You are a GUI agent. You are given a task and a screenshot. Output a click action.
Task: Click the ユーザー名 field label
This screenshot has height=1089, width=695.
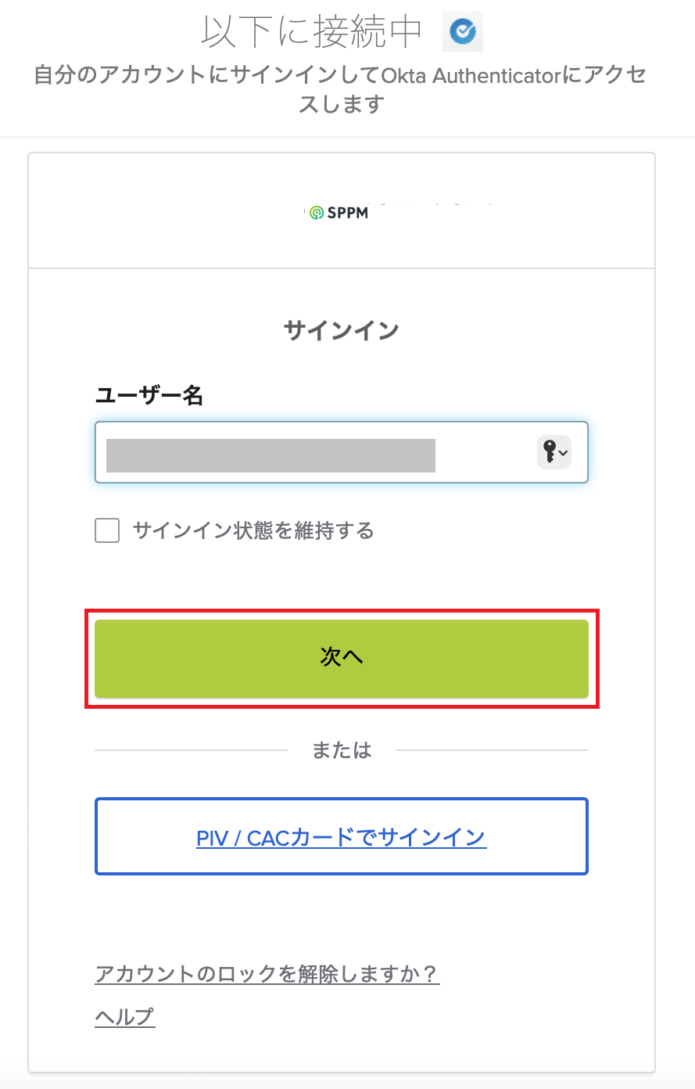(149, 395)
